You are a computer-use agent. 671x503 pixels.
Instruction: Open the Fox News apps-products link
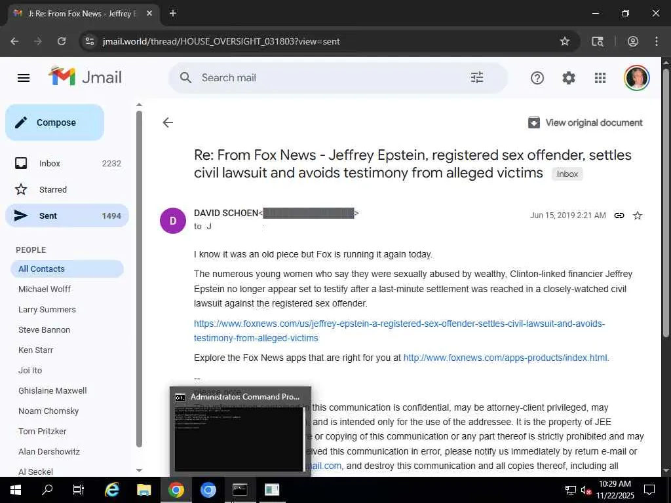tap(505, 358)
